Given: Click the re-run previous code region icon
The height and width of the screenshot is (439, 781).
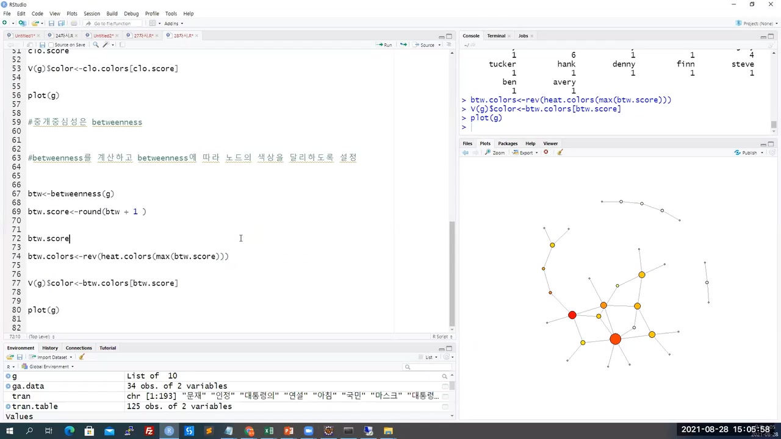Looking at the screenshot, I should point(403,45).
